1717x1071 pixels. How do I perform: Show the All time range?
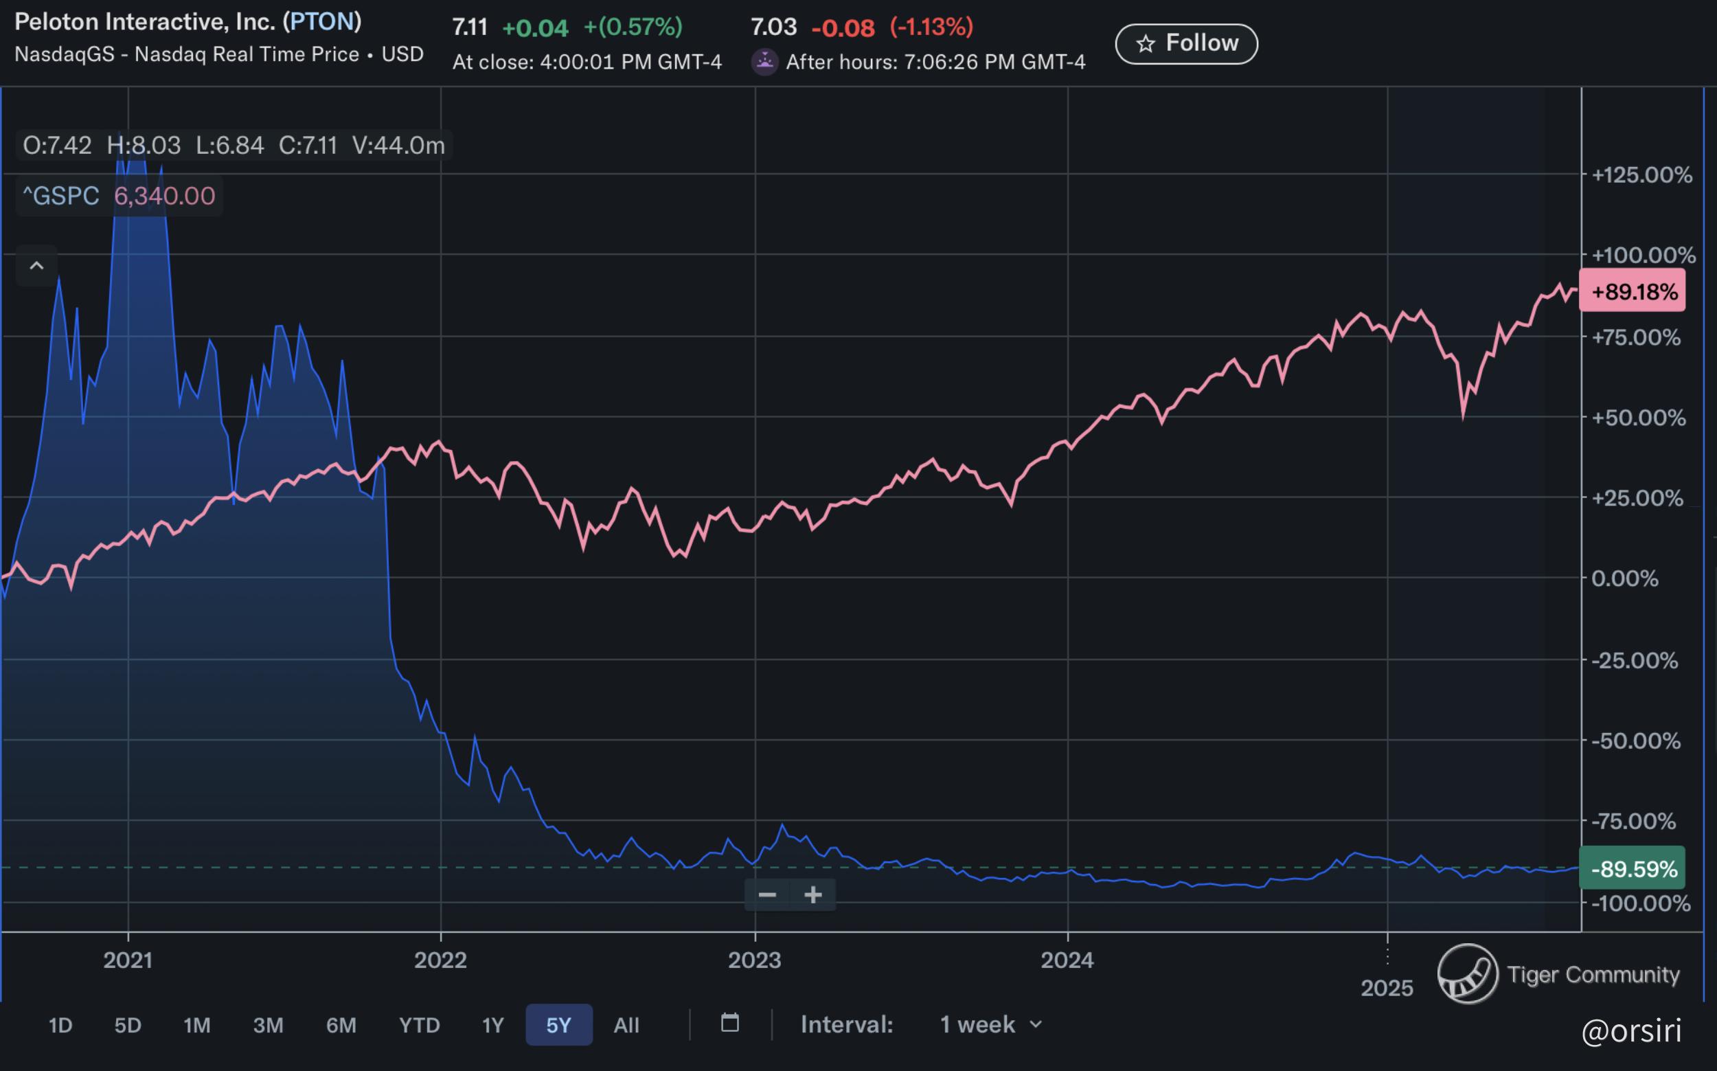(x=626, y=1025)
